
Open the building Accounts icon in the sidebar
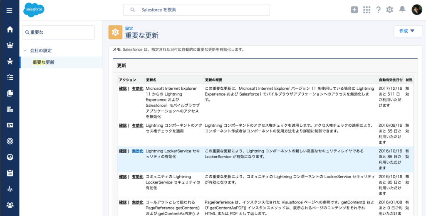click(x=10, y=109)
